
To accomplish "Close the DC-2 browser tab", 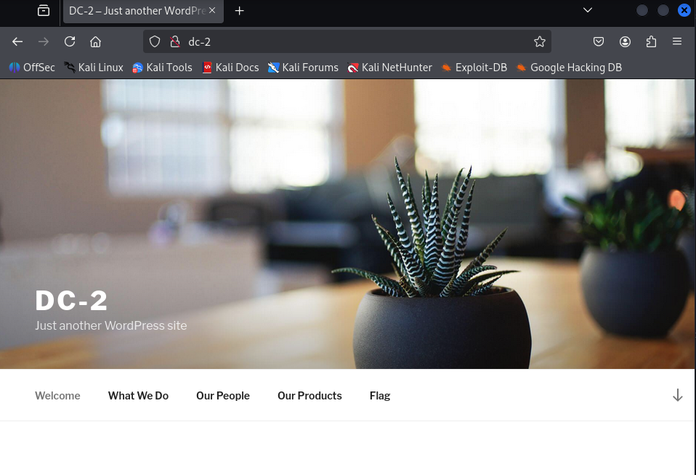I will click(x=212, y=10).
